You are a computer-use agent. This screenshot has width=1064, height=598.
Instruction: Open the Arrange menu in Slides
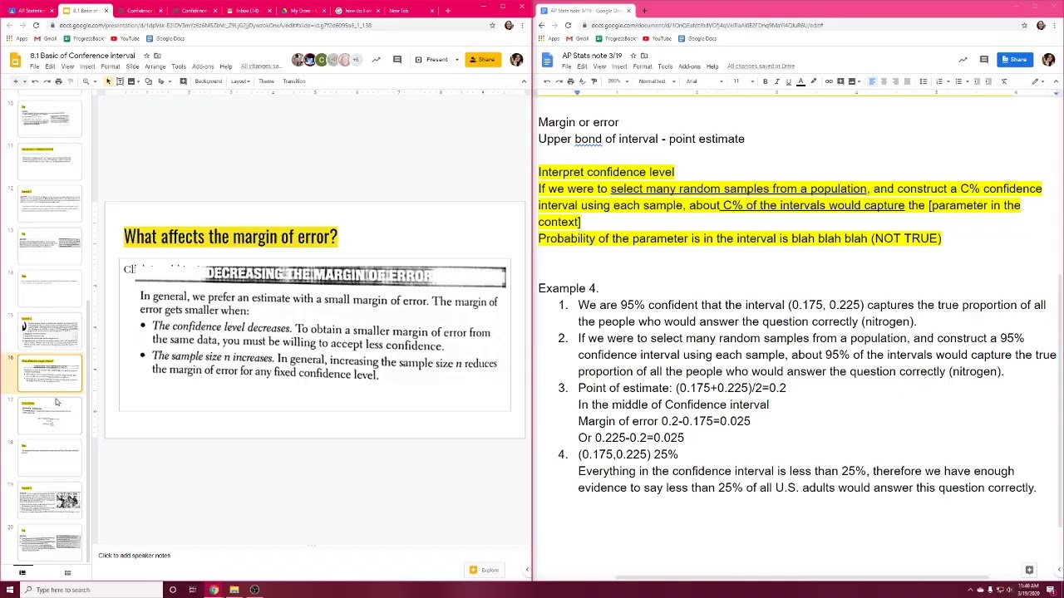coord(155,66)
